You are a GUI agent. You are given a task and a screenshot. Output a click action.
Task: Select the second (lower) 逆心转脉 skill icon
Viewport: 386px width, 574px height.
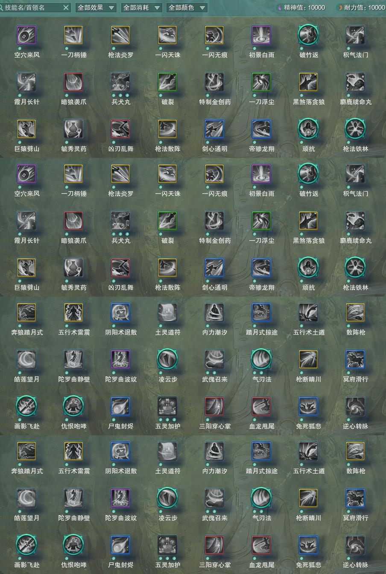pyautogui.click(x=355, y=545)
